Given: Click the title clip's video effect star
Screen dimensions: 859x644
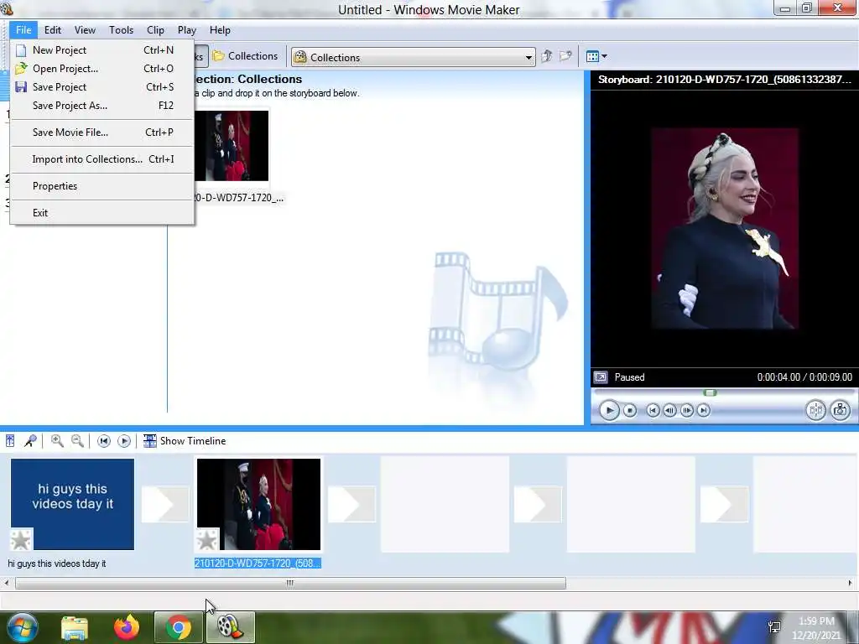Looking at the screenshot, I should 21,540.
